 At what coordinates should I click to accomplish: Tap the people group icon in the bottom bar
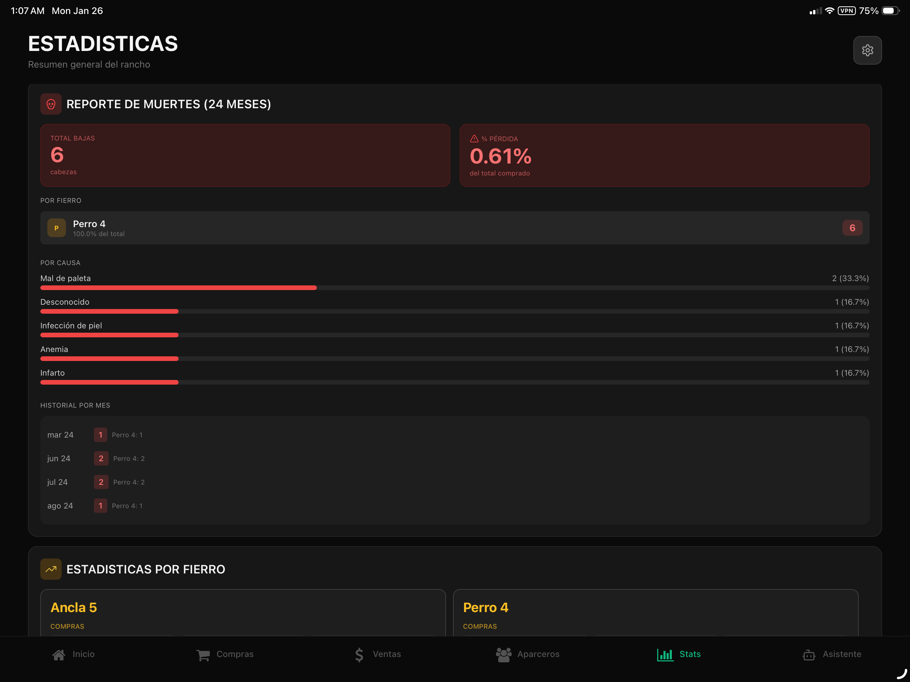(x=504, y=654)
